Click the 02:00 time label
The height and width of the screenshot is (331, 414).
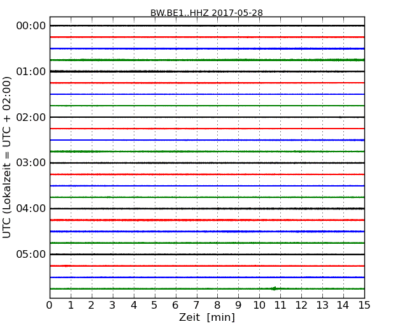point(31,117)
